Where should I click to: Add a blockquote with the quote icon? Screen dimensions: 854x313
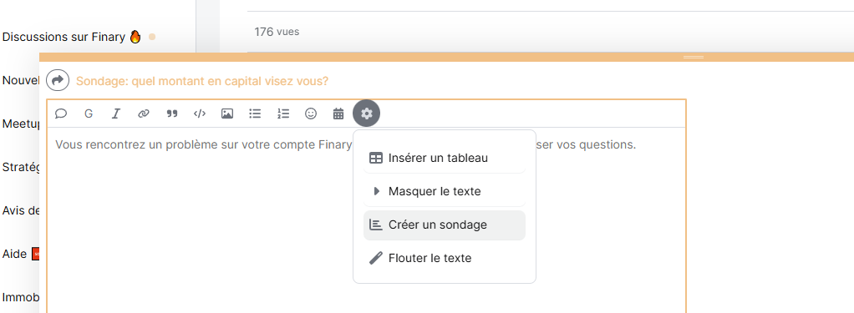171,114
